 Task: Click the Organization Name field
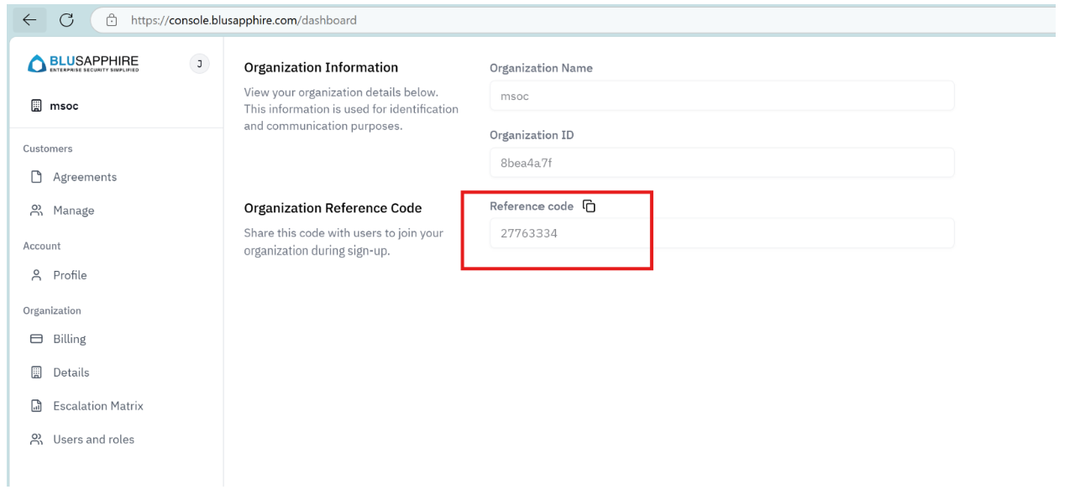pyautogui.click(x=721, y=96)
